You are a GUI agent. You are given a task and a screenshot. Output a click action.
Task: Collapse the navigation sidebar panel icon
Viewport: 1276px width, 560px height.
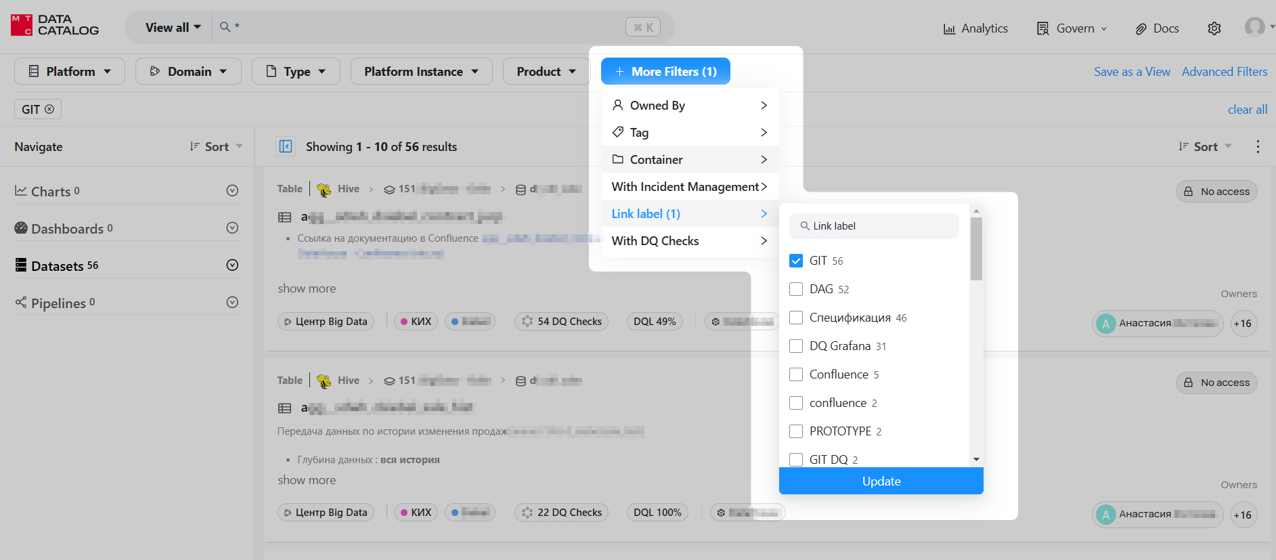[286, 146]
